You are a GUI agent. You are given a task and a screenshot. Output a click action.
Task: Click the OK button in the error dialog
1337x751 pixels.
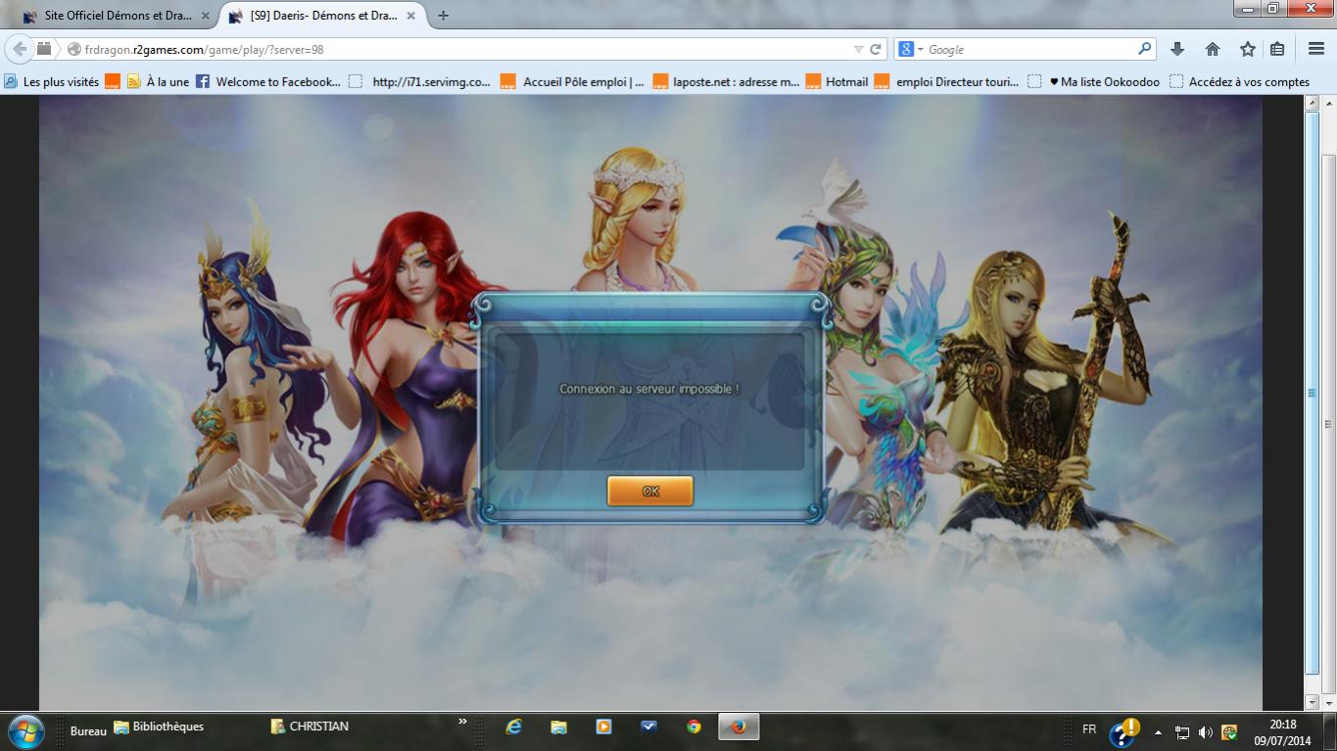click(x=649, y=492)
